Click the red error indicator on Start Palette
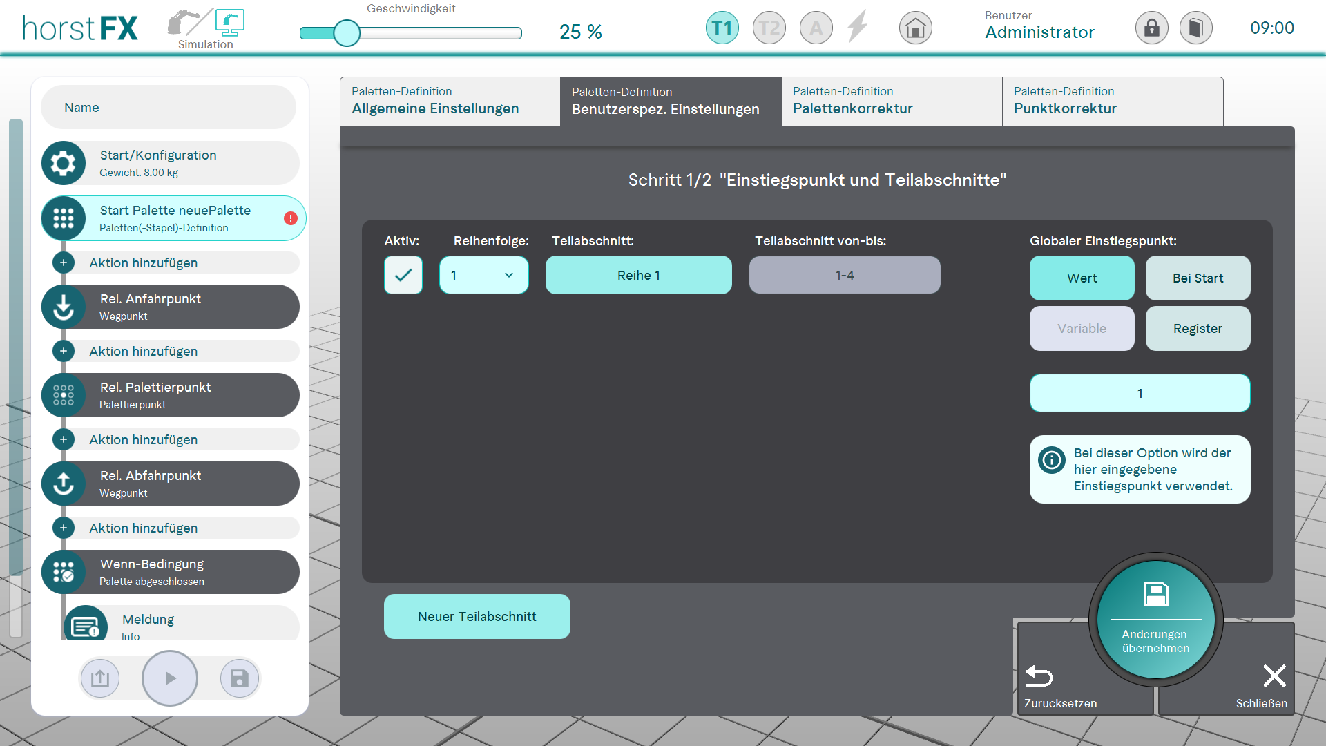This screenshot has height=746, width=1326. point(291,218)
